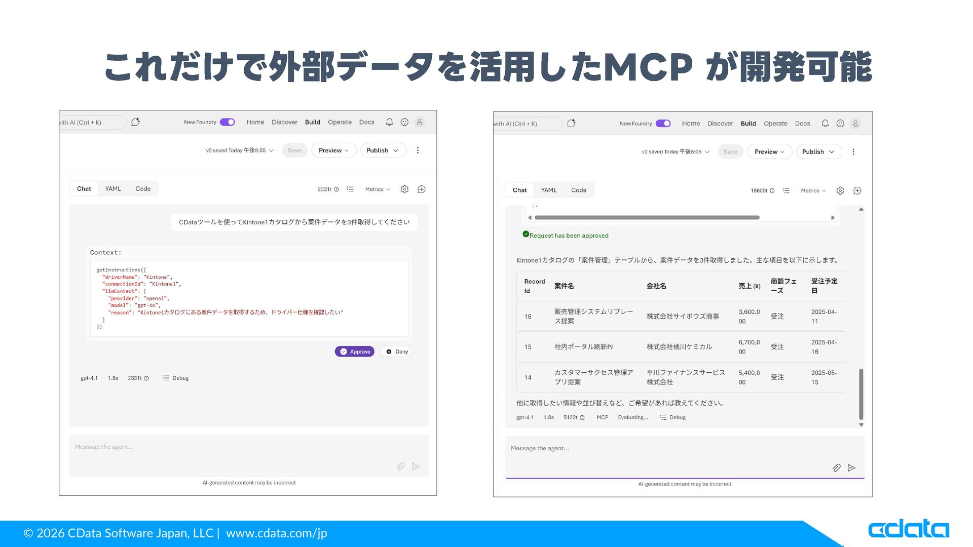
Task: Approve the getInstructions tool request
Action: 355,351
